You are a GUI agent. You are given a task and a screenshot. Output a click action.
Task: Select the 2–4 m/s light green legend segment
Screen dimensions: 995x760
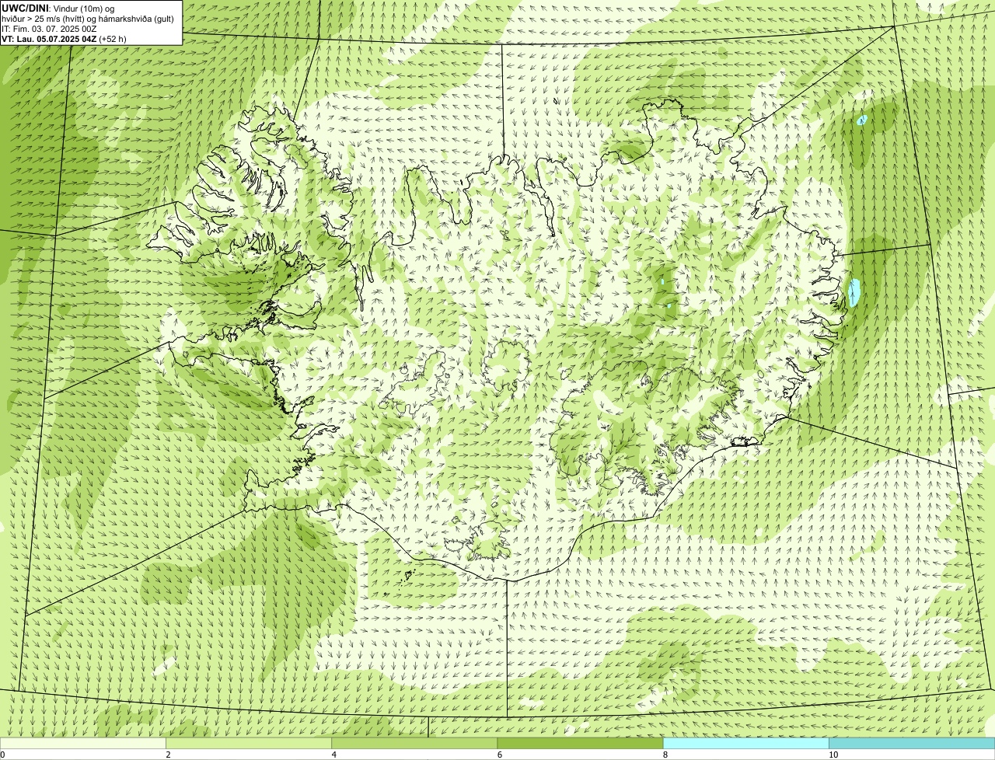tap(249, 743)
